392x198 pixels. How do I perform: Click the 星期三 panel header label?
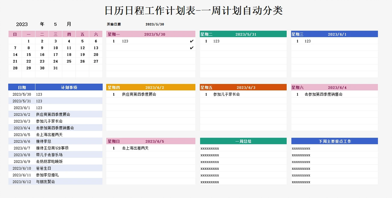pos(298,34)
